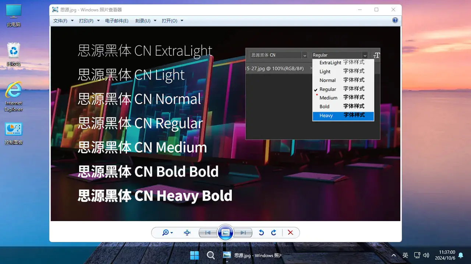Open the network tray icon
The width and height of the screenshot is (471, 264).
pyautogui.click(x=417, y=255)
